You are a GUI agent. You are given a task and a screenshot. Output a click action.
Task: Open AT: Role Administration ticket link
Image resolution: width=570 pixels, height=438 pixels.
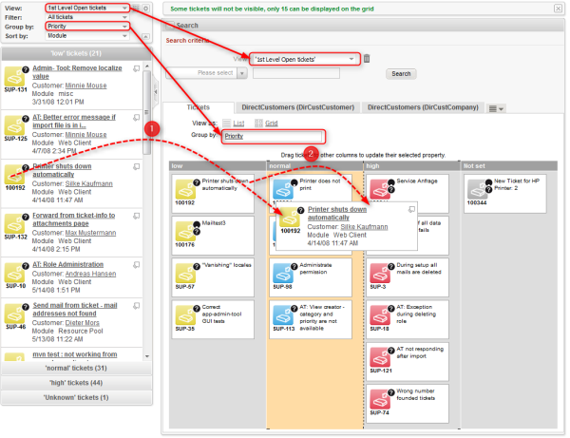(68, 265)
